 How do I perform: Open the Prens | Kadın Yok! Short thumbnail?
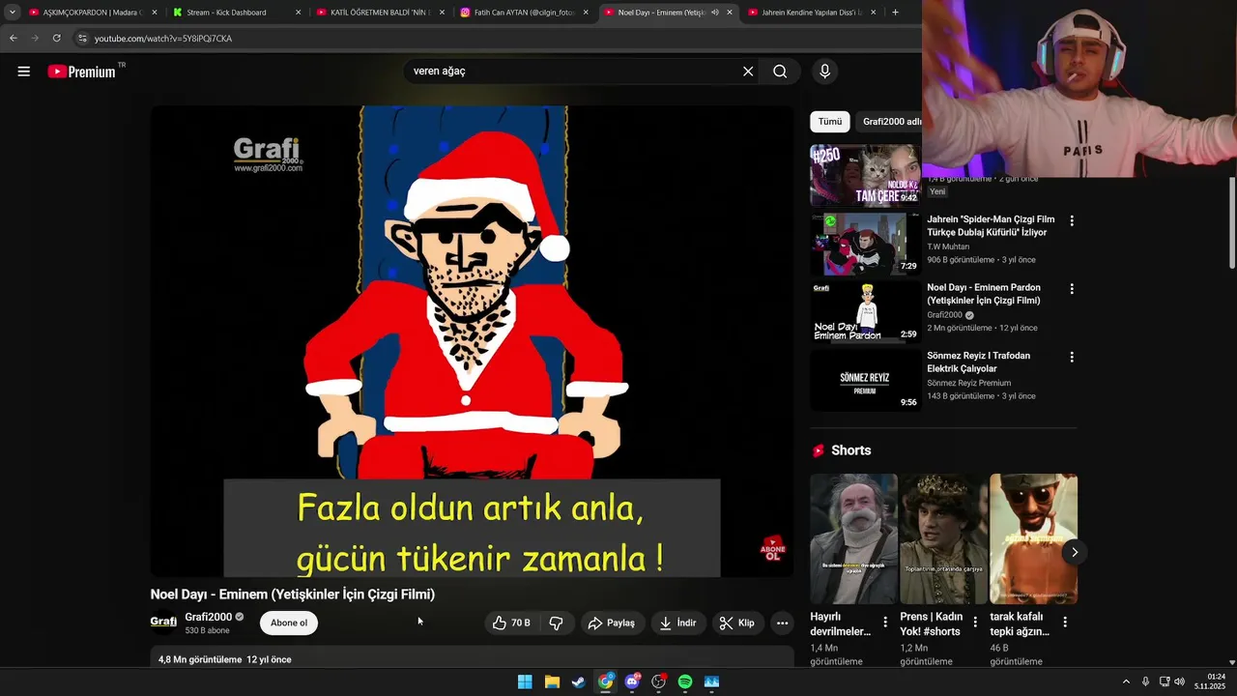point(943,538)
